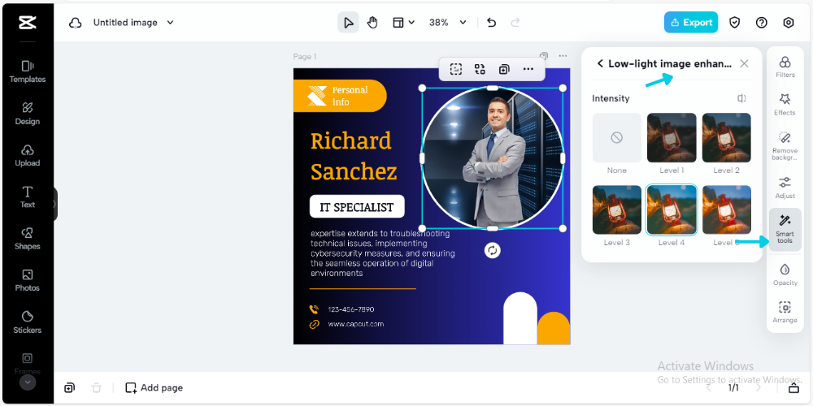Viewport: 813px width, 406px height.
Task: Open the Text panel
Action: pos(27,197)
